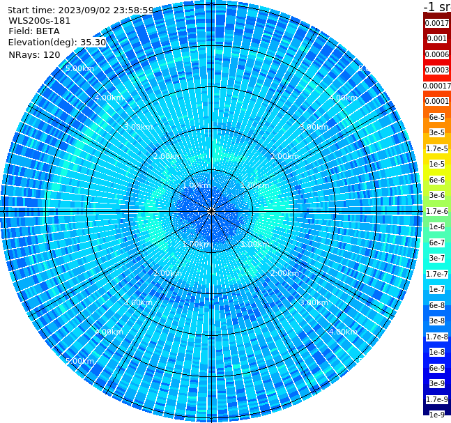Click the 6e-9 colorbar label
The height and width of the screenshot is (423, 451).
(437, 368)
